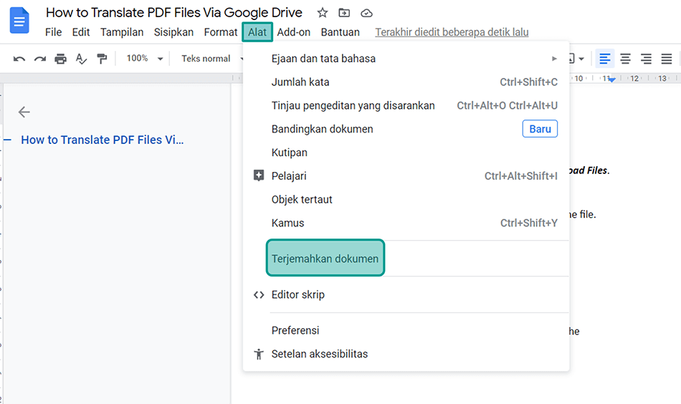Viewport: 681px width, 404px height.
Task: Select Pelajari
Action: click(x=406, y=175)
